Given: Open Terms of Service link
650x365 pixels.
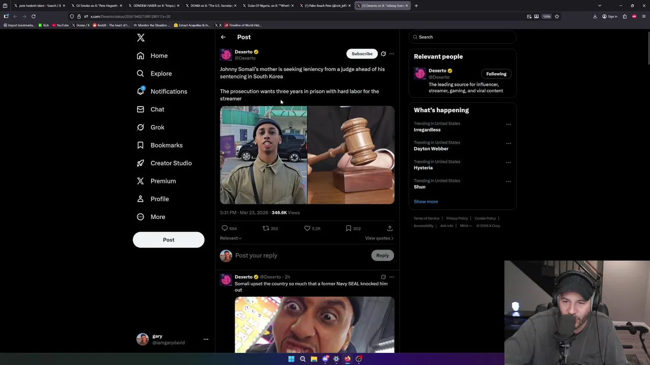Looking at the screenshot, I should [x=427, y=218].
